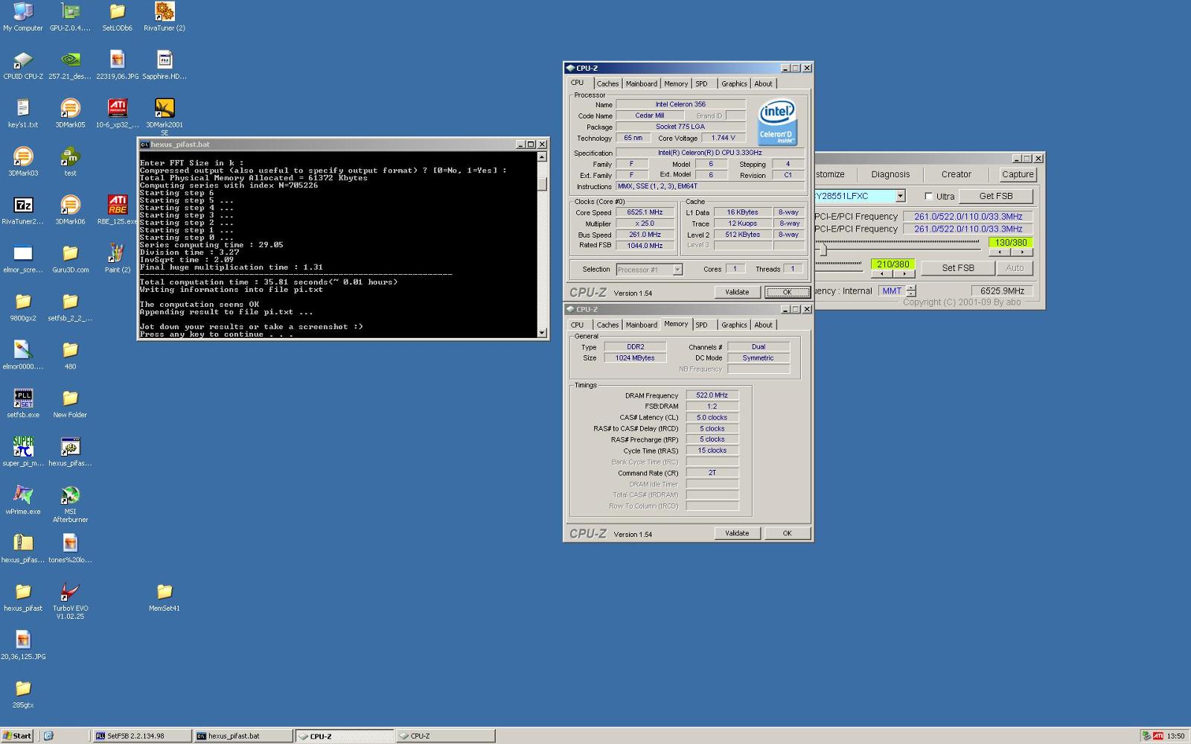Open Diagnosis tab in SetFSB

890,174
